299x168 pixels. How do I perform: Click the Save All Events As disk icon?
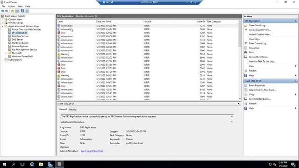(246, 57)
